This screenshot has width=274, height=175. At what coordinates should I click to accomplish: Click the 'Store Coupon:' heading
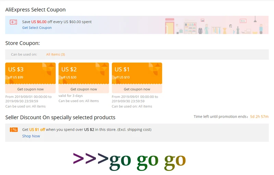(23, 43)
